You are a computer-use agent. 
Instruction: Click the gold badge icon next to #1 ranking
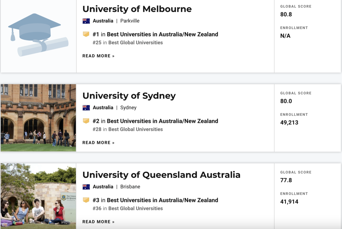point(86,34)
